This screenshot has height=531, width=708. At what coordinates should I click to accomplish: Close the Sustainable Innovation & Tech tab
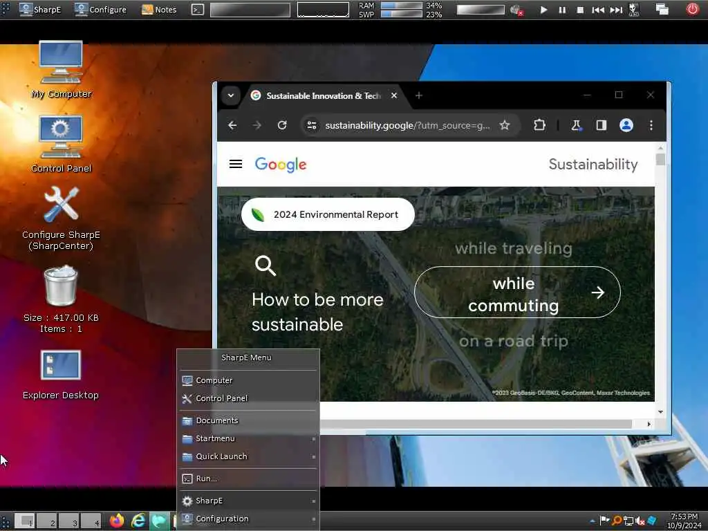(393, 95)
